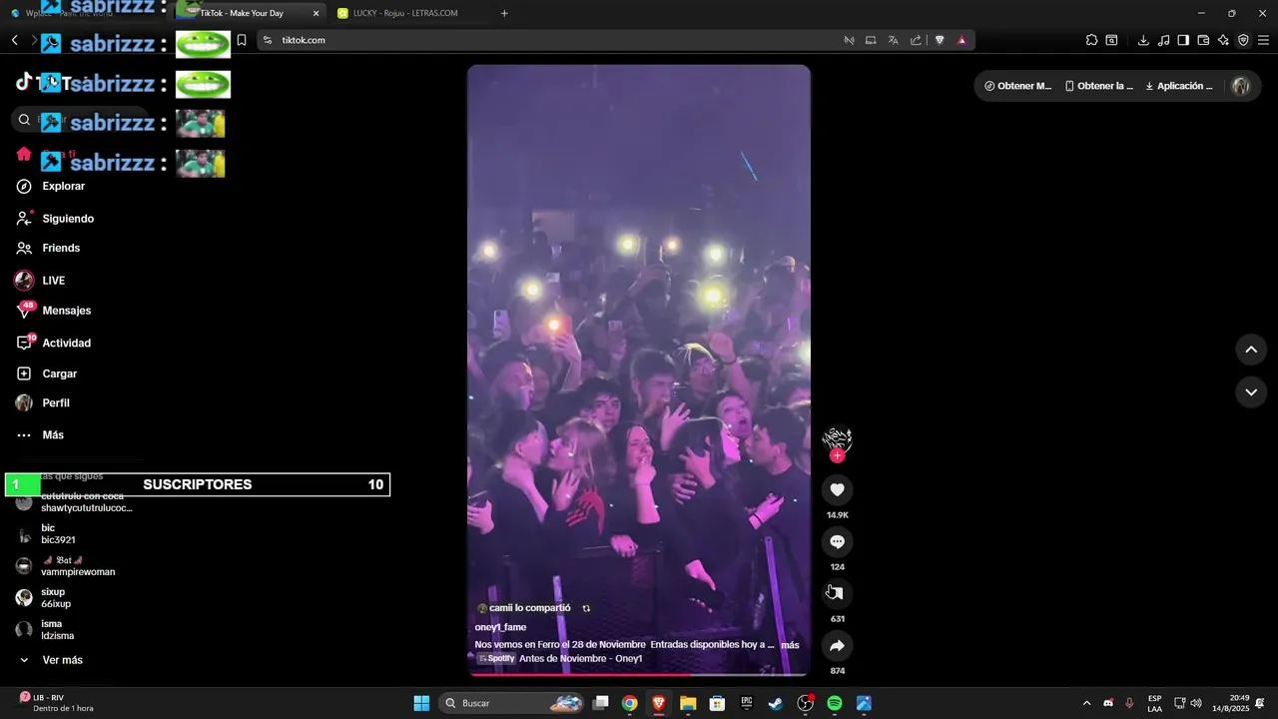Open the video creator's avatar
This screenshot has width=1278, height=719.
[x=837, y=438]
